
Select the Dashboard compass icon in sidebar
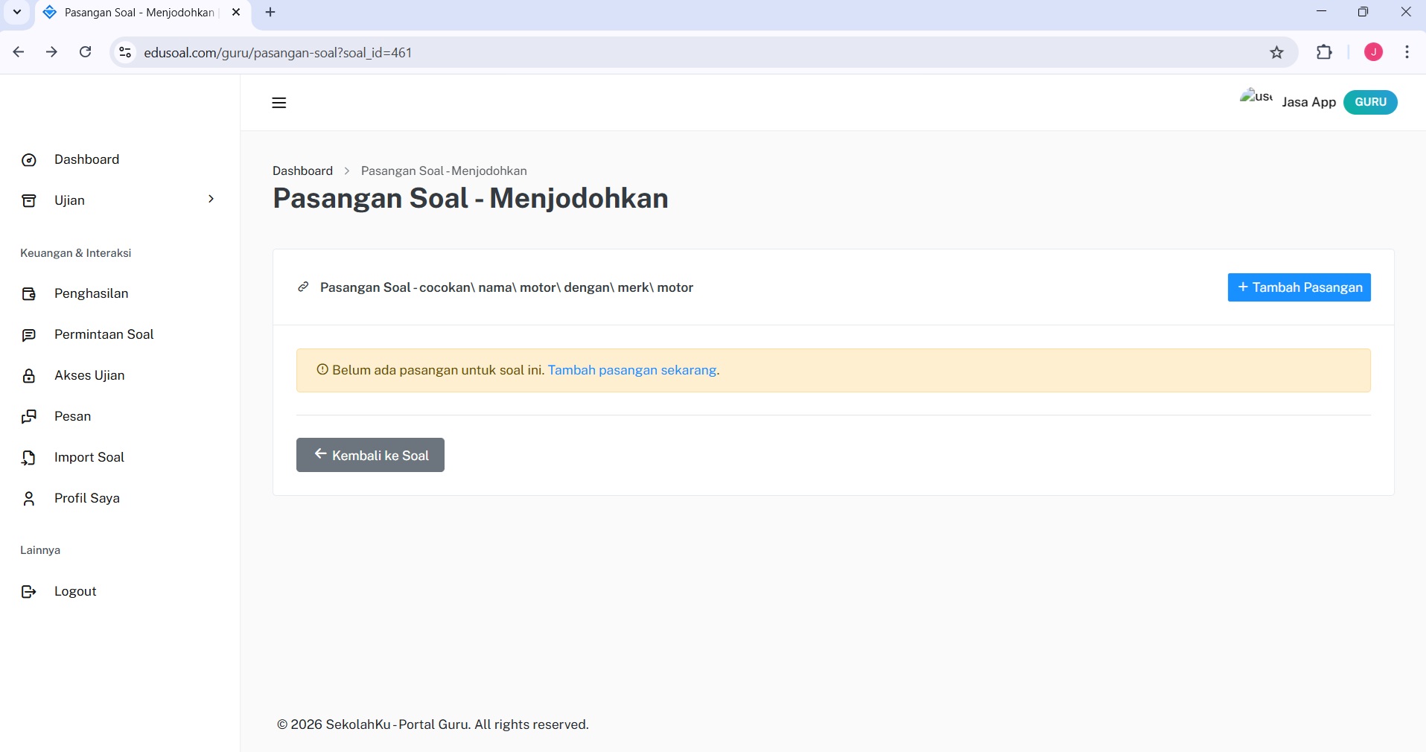click(28, 160)
